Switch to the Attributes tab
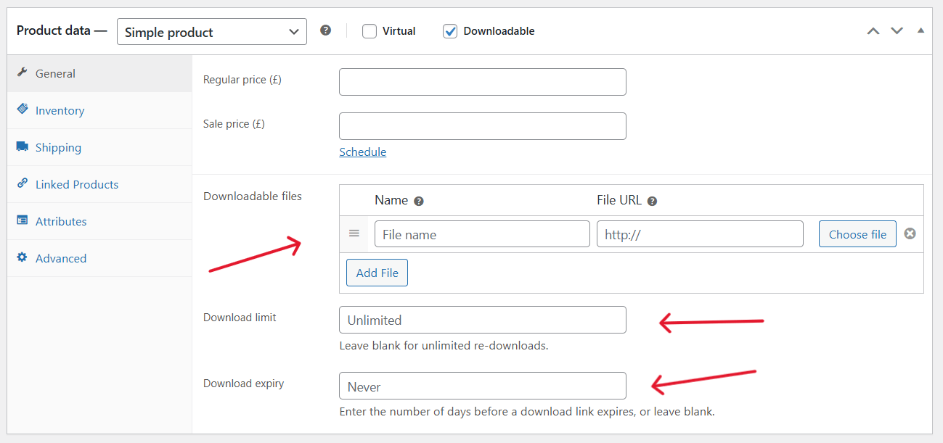 pos(60,220)
